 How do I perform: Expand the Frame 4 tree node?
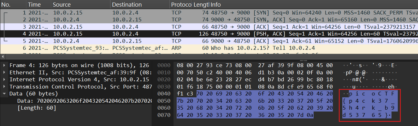tap(4, 65)
